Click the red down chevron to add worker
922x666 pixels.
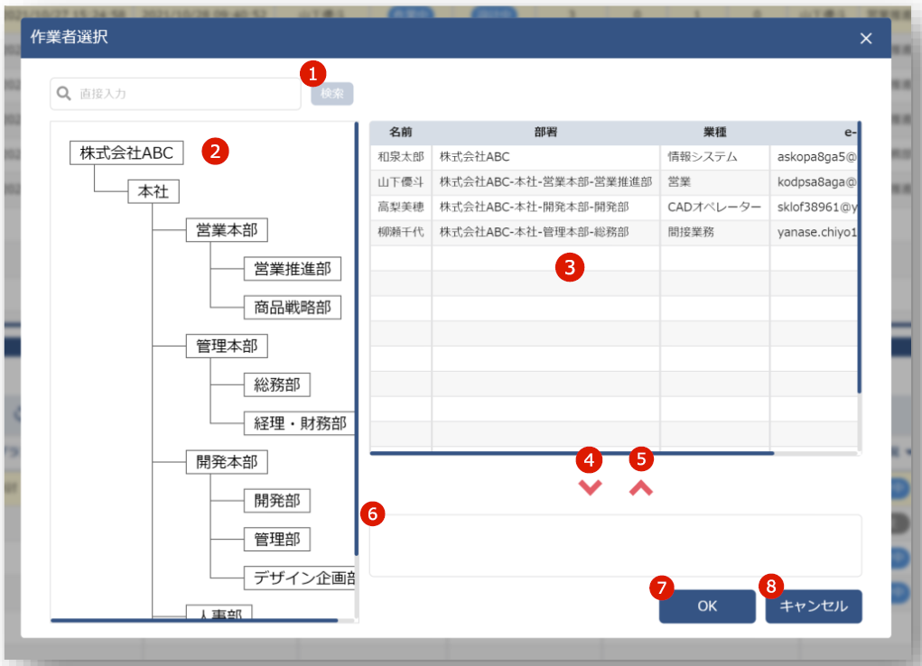(x=590, y=488)
